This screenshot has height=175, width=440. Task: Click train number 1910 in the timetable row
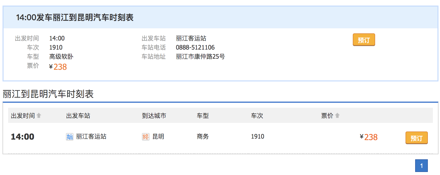[x=258, y=137]
